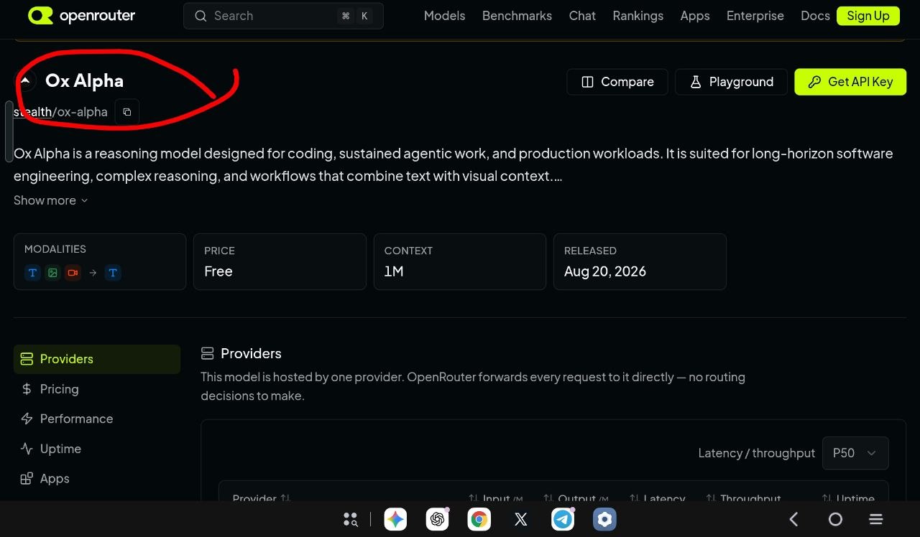
Task: Click the Ox Alpha model title
Action: click(x=84, y=80)
